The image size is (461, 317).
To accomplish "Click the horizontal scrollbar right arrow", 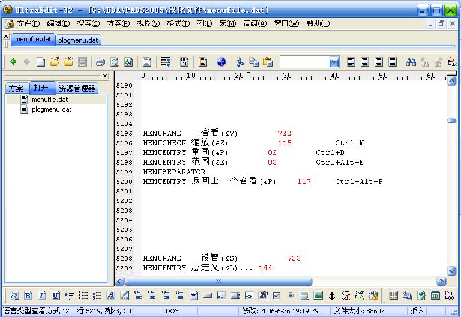I will (x=441, y=282).
